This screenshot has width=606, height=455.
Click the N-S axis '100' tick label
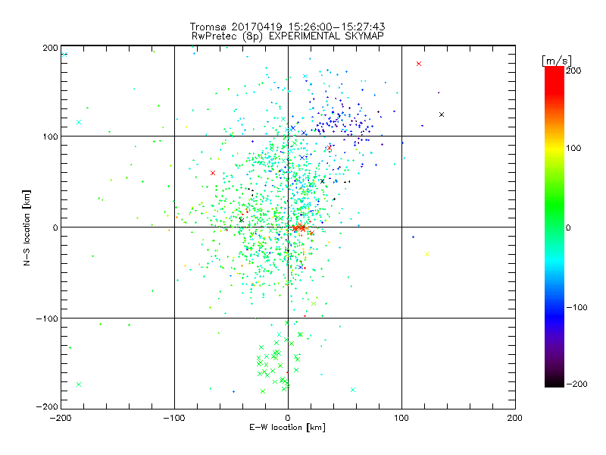click(50, 136)
